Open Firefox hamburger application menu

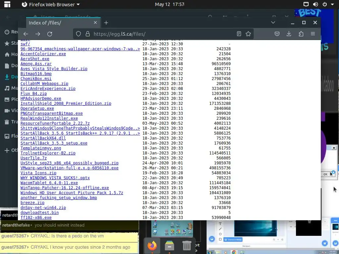[x=313, y=34]
